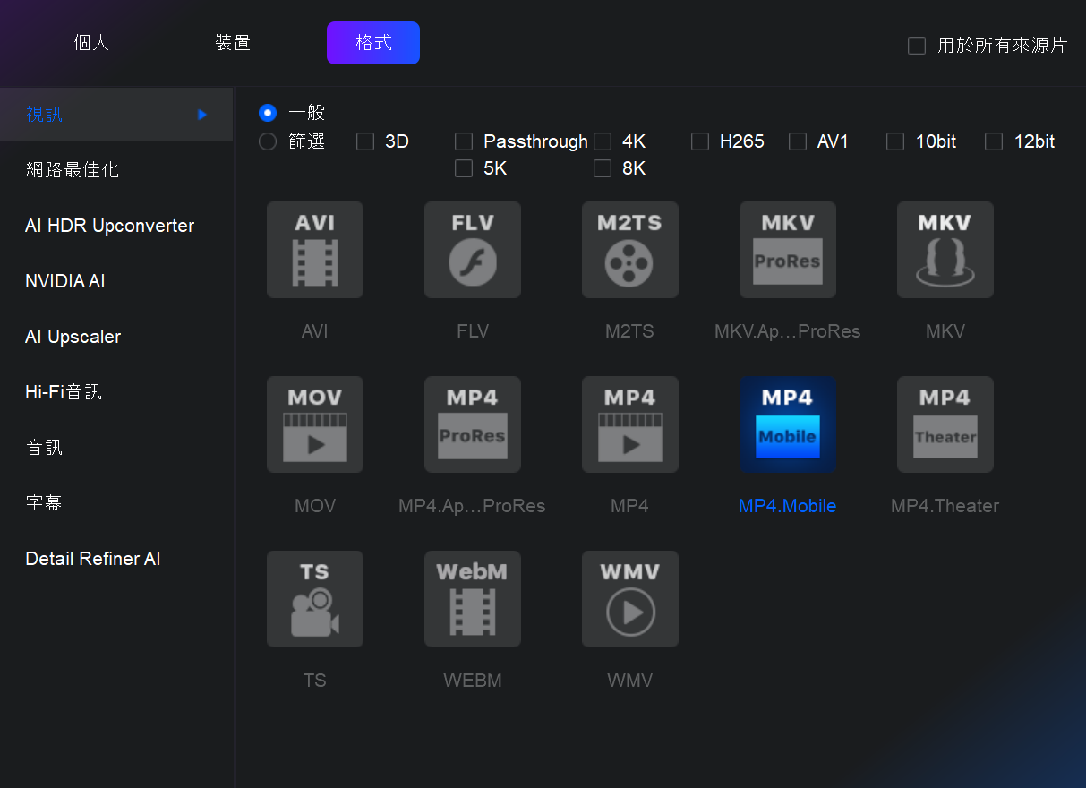Open the 視訊 sidebar category

click(116, 115)
